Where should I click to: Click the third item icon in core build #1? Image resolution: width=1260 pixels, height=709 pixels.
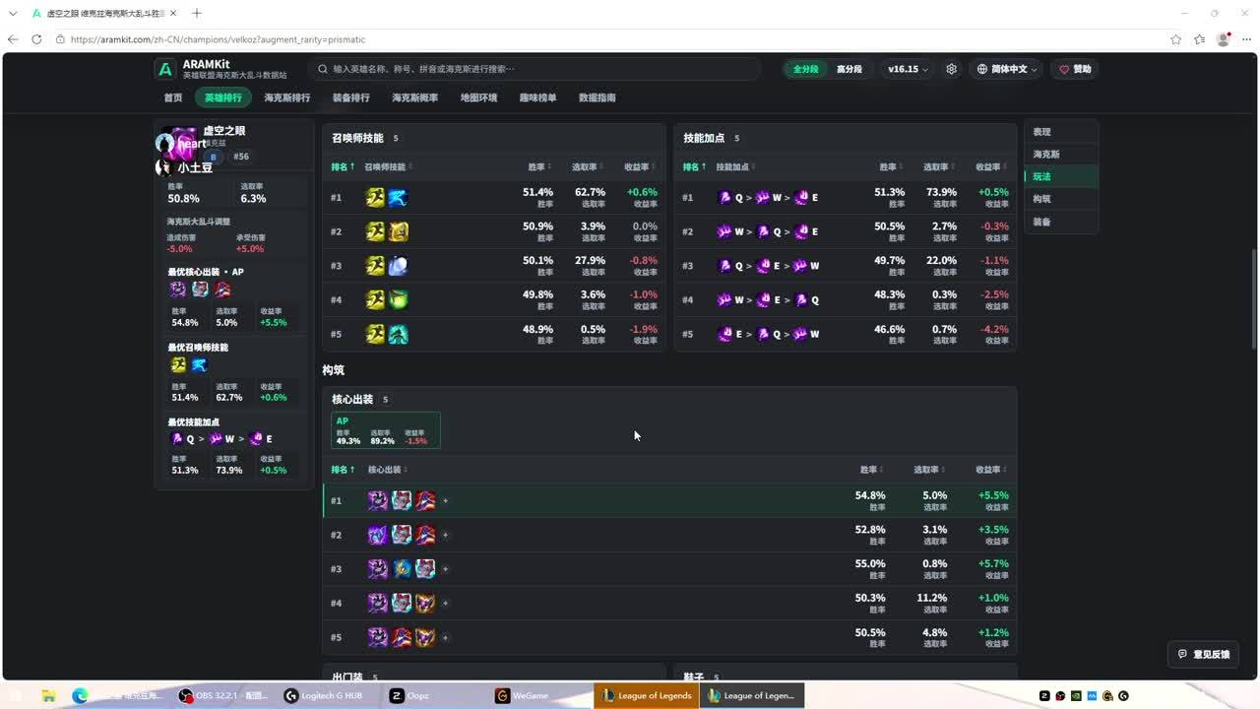click(425, 500)
